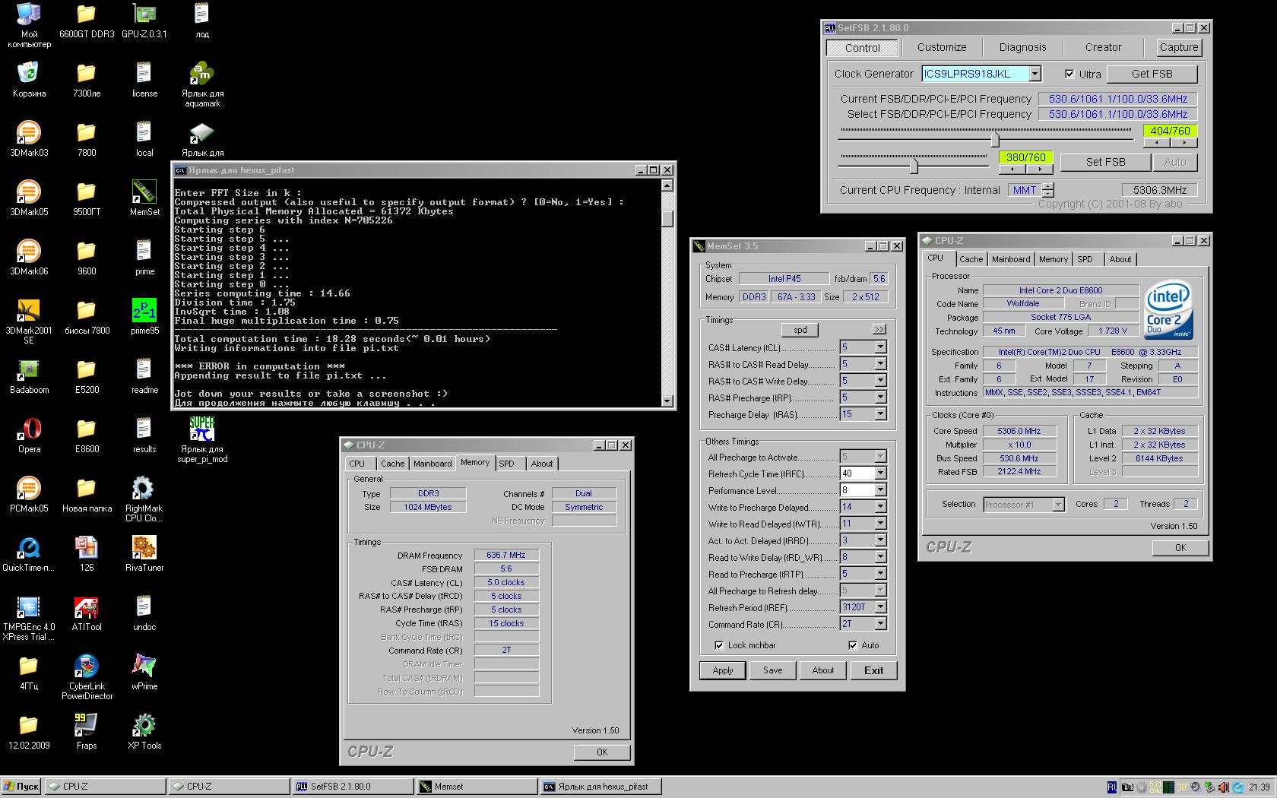Screen dimensions: 1277x798
Task: Click the OK button in CPU-Z memory window
Action: click(x=602, y=752)
